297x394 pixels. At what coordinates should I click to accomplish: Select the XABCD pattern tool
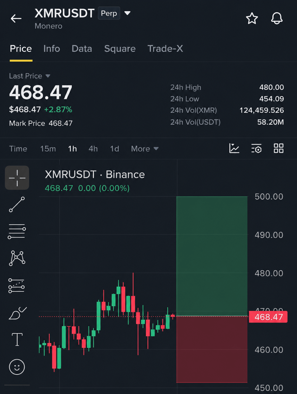17,258
